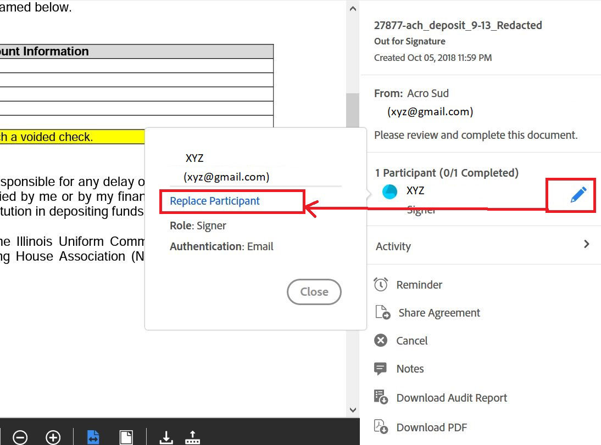Click the 'Role: Signer' text in popup
This screenshot has width=601, height=445.
coord(198,226)
